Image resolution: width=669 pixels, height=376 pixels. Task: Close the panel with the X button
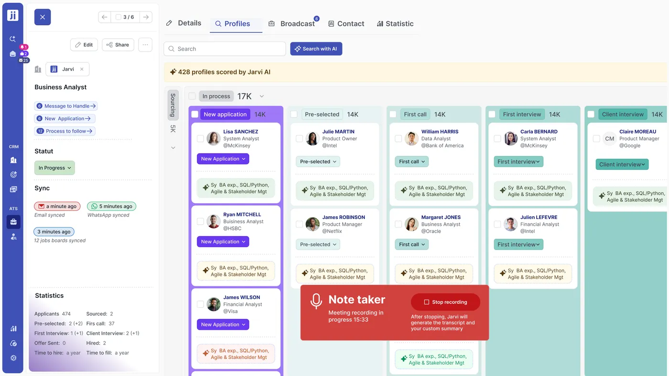43,17
